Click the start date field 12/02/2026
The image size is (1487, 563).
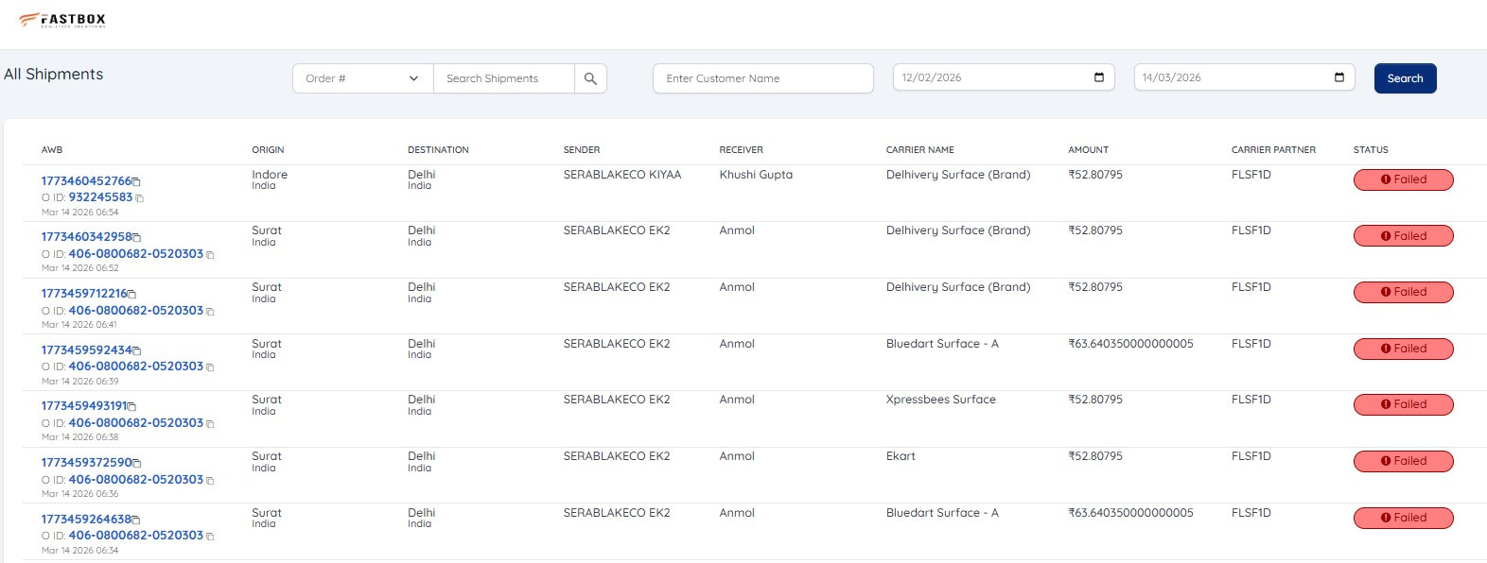click(x=1004, y=77)
